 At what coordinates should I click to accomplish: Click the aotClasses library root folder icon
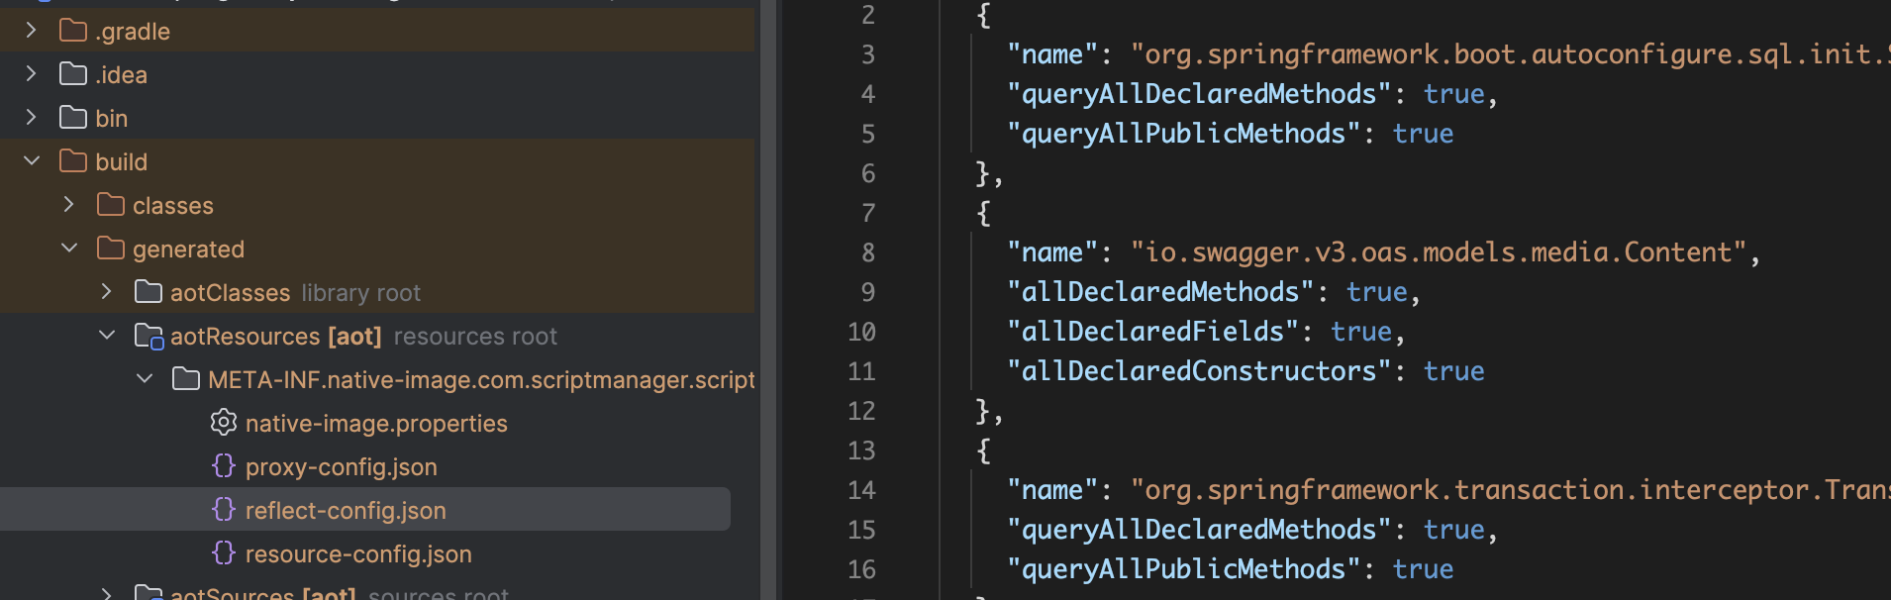pos(149,292)
